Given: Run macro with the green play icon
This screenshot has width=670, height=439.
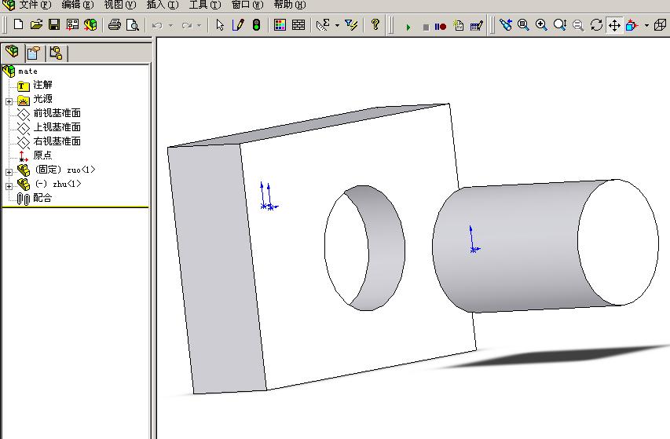Looking at the screenshot, I should (x=408, y=27).
